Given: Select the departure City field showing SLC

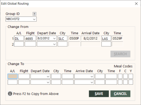Looking at the screenshot, I should 63,38.
